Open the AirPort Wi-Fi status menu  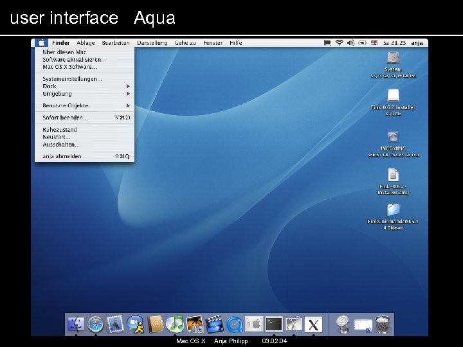click(x=340, y=43)
